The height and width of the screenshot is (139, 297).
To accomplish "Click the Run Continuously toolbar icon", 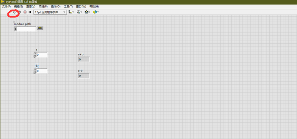I will [x=20, y=12].
